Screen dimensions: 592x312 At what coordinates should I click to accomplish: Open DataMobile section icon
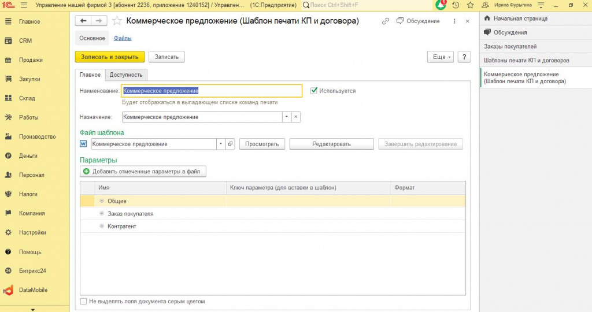click(x=8, y=289)
